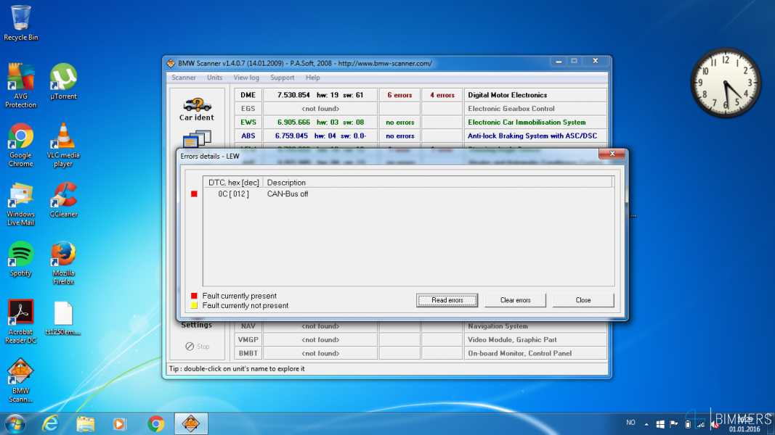Image resolution: width=775 pixels, height=435 pixels.
Task: Click 'Electronic Gearbox Control' description
Action: 511,109
